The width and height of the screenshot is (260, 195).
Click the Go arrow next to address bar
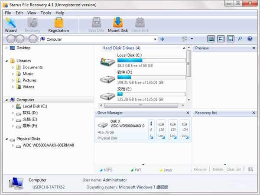(x=162, y=39)
